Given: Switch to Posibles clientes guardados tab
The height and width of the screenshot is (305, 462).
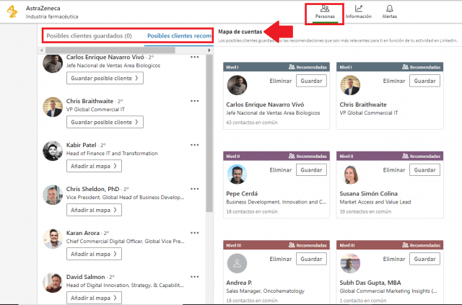Looking at the screenshot, I should pos(89,36).
